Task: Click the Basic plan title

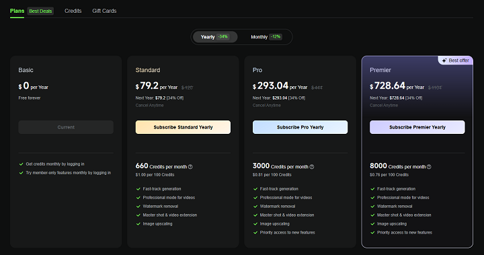Action: (26, 70)
